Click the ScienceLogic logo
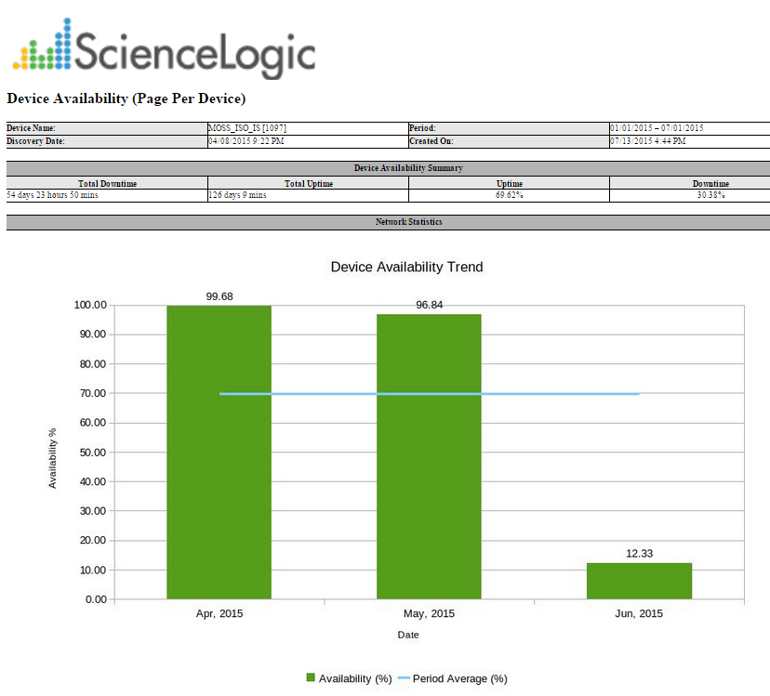Viewport: 770px width, 696px height. pyautogui.click(x=164, y=47)
